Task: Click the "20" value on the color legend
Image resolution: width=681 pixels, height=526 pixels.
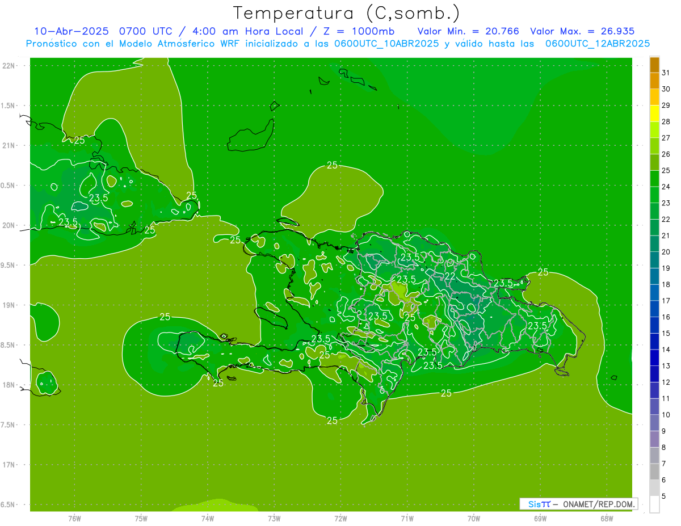Action: pos(666,252)
